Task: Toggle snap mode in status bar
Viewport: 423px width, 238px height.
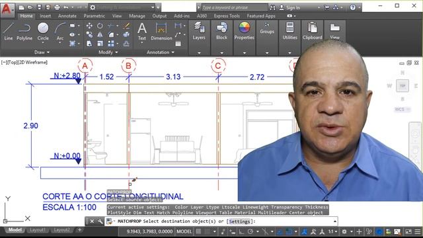Action: tap(208, 231)
